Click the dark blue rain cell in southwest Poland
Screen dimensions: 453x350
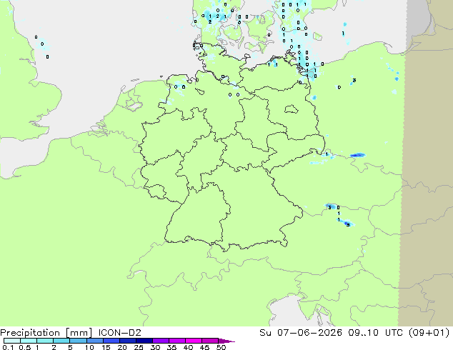[x=357, y=155]
